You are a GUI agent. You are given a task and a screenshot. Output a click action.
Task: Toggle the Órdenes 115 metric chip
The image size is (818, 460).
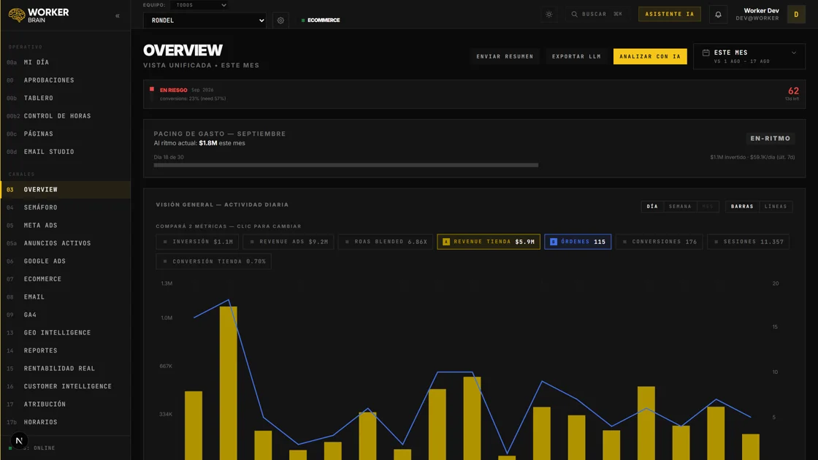pos(578,242)
